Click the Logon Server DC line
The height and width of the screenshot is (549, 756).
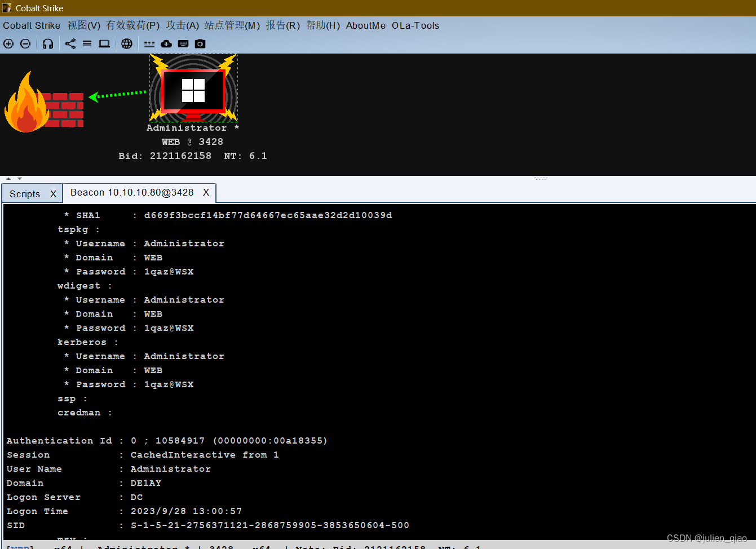coord(74,497)
